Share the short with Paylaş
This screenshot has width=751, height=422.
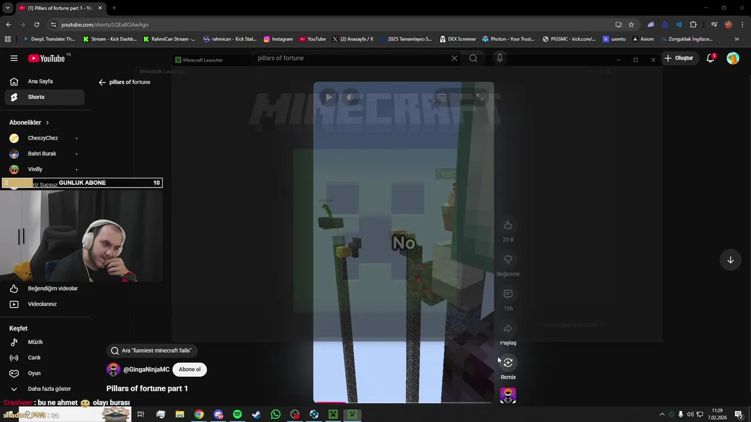(508, 328)
